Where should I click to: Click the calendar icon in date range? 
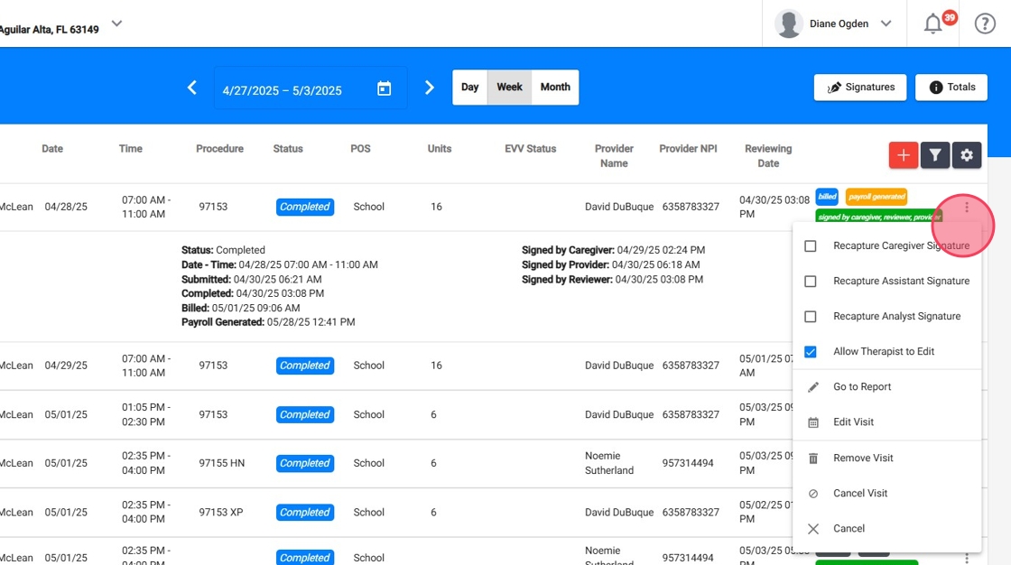(x=384, y=88)
